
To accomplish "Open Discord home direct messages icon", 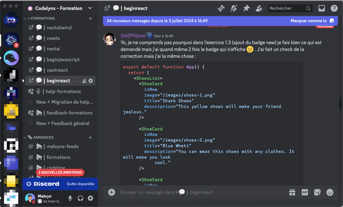I will tap(11, 20).
